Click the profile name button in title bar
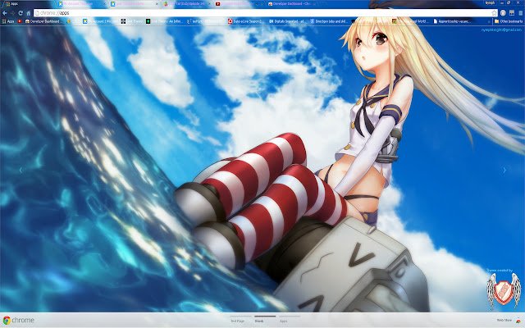 (x=490, y=2)
